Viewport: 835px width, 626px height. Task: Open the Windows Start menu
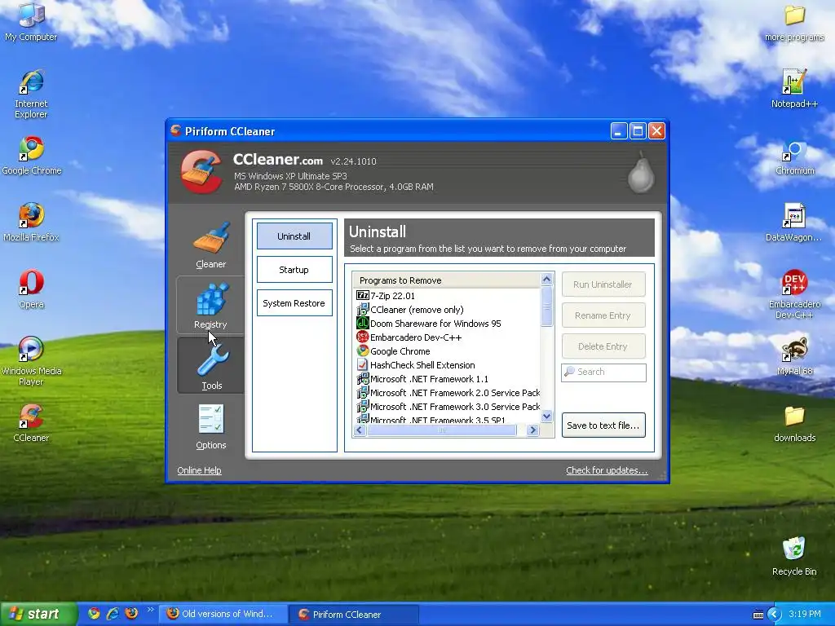[x=38, y=614]
